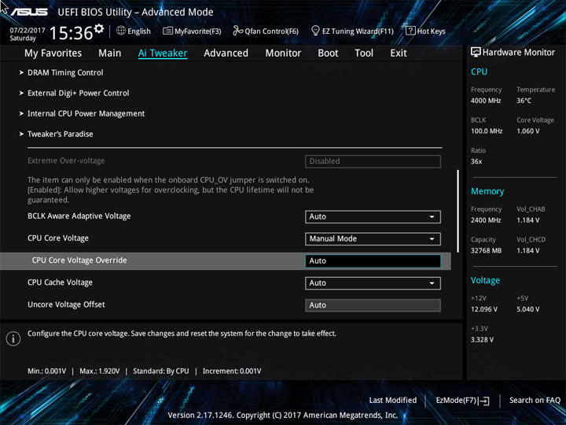Click the EzMode exit arrow icon
This screenshot has height=425, width=566.
click(484, 401)
